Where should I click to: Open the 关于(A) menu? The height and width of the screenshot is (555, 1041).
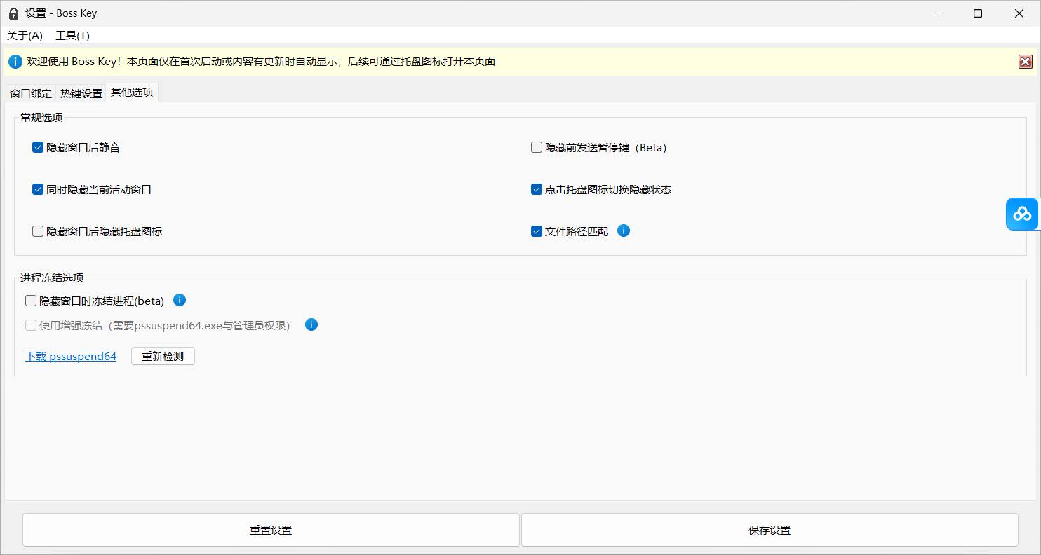coord(25,36)
